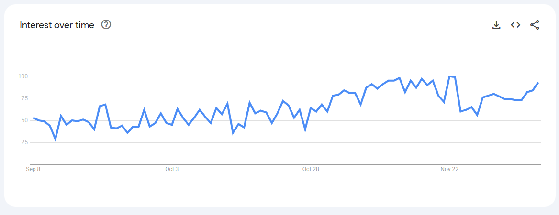
Task: Click the first data point at line's left start
Action: 33,118
